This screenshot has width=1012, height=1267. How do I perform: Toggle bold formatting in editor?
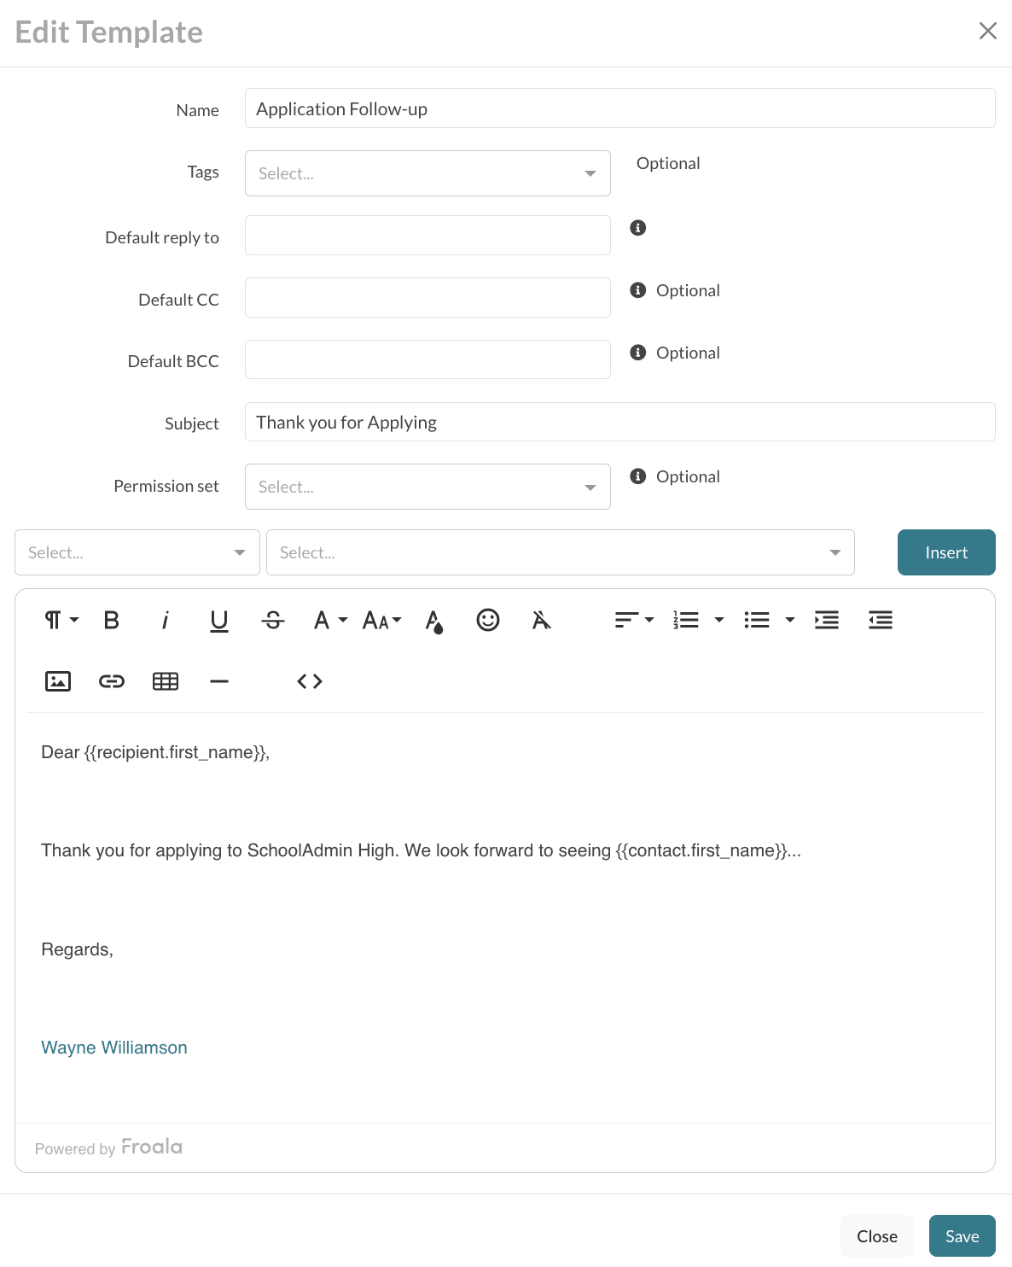click(x=111, y=621)
